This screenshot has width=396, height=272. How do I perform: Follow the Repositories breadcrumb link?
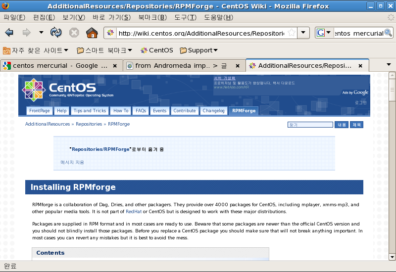point(89,124)
